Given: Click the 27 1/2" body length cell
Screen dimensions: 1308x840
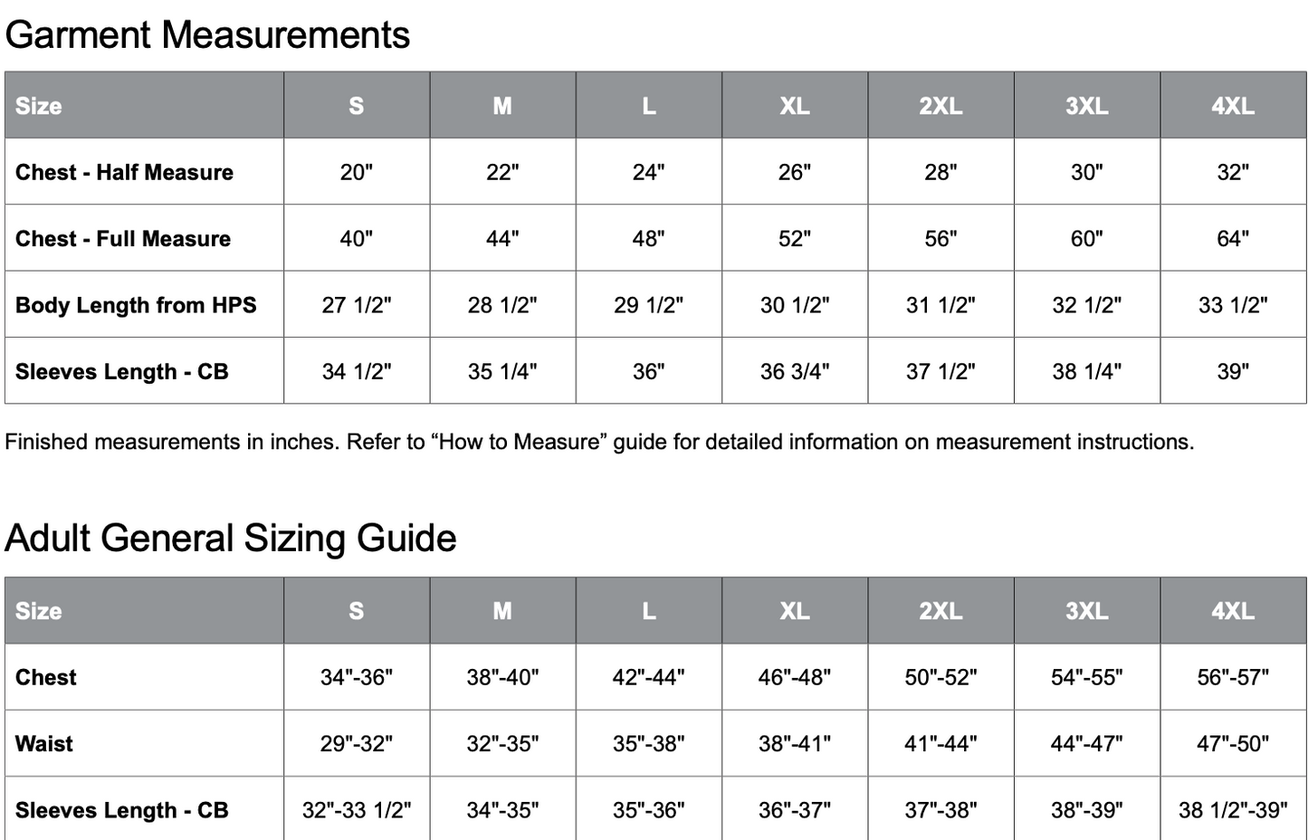Looking at the screenshot, I should click(x=357, y=305).
